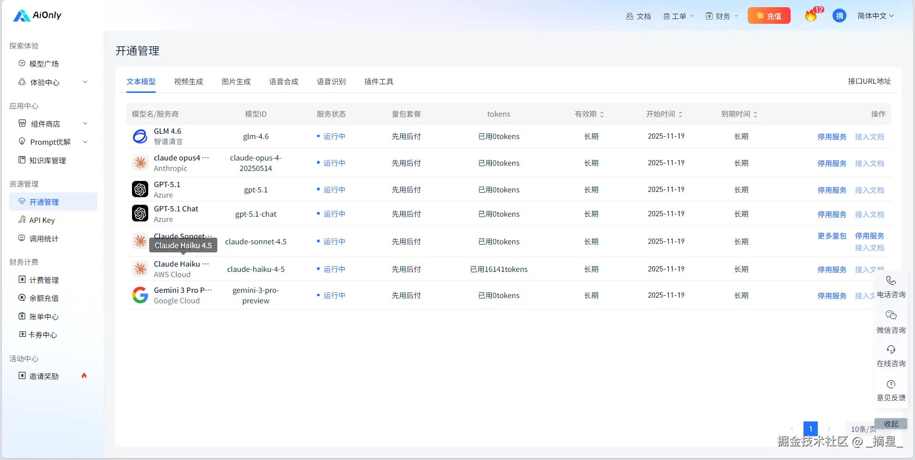
Task: Click the 体验中心 sidebar icon
Action: 22,82
